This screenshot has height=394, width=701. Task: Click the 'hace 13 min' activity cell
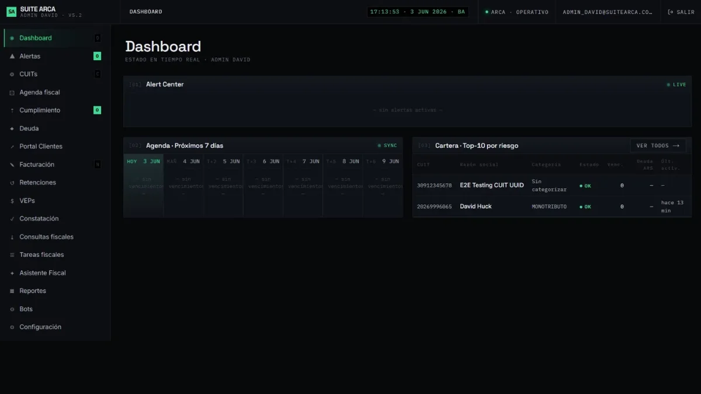click(x=672, y=207)
